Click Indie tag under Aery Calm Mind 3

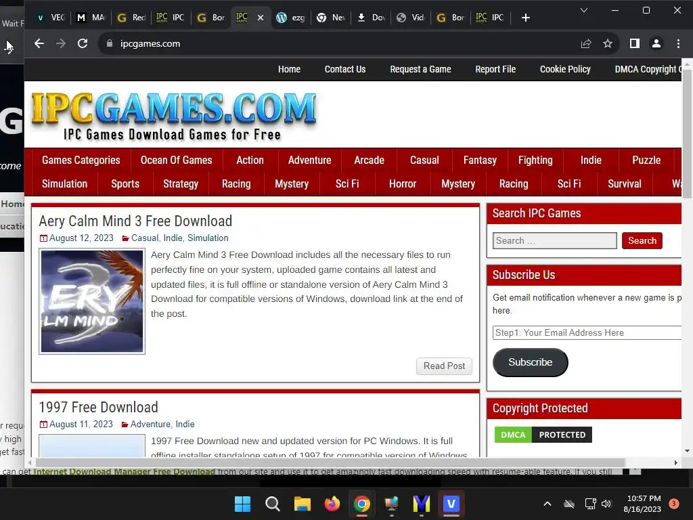tap(173, 238)
